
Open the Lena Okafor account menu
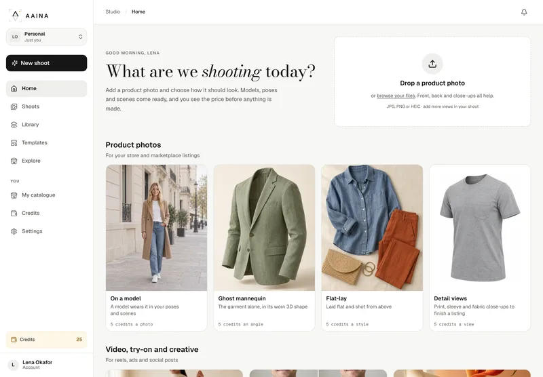click(46, 365)
